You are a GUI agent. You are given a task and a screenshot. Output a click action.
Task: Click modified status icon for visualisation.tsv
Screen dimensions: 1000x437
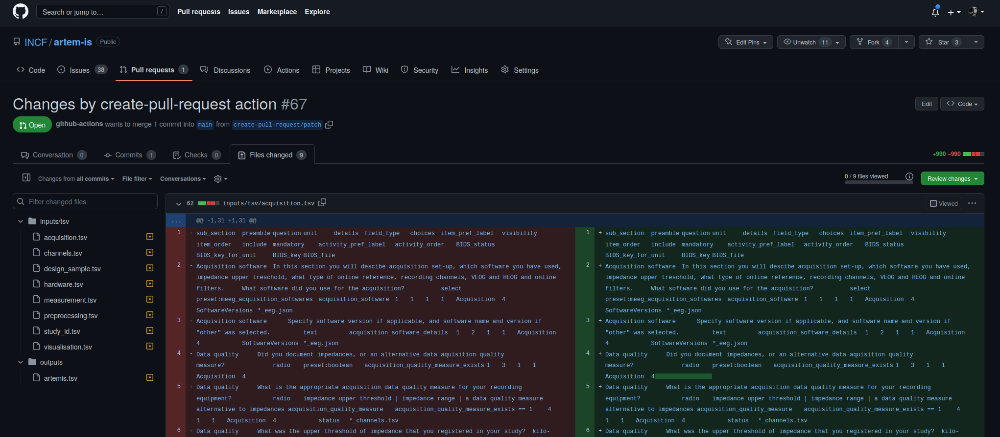(150, 346)
